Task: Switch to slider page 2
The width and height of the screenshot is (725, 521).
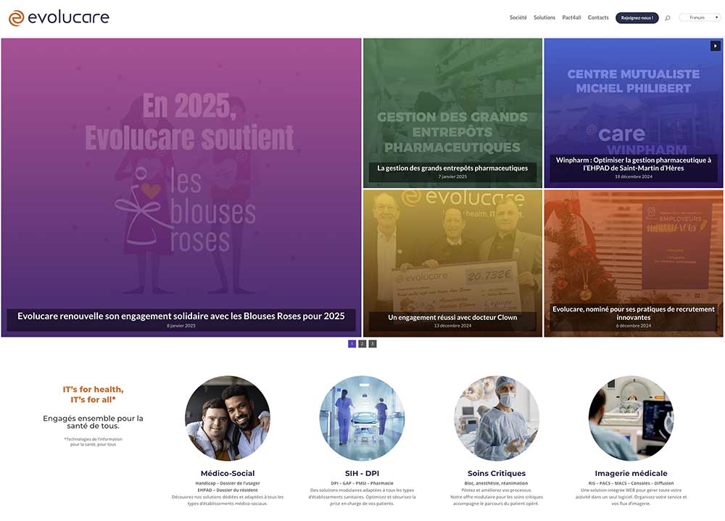Action: point(362,344)
